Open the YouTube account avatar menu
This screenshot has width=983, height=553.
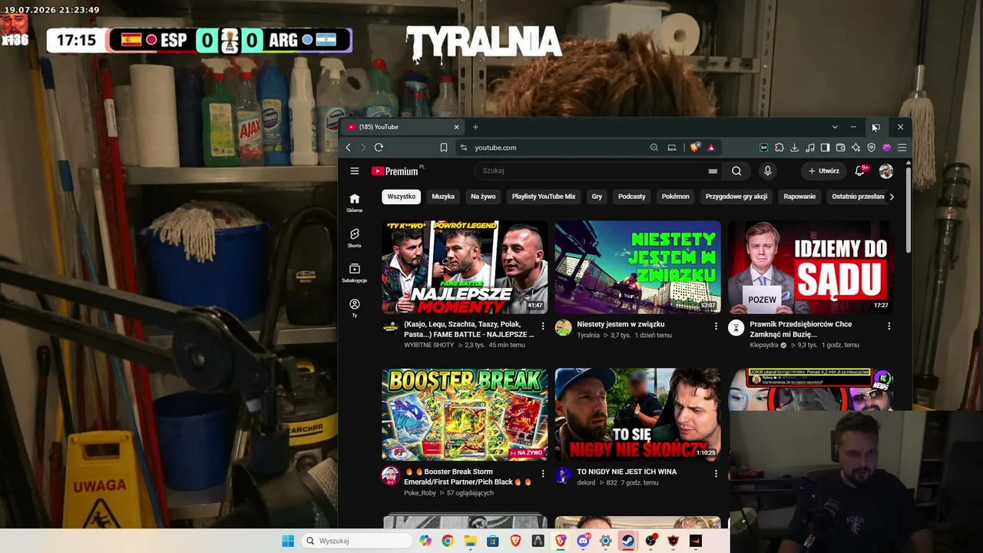pos(886,171)
